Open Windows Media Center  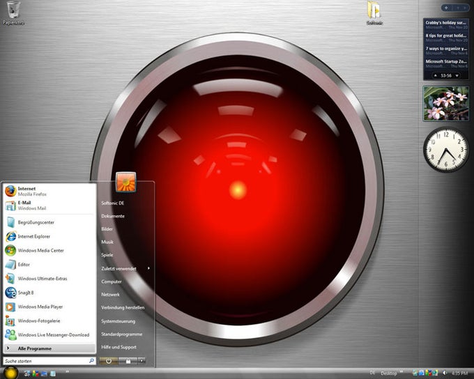[x=49, y=251]
